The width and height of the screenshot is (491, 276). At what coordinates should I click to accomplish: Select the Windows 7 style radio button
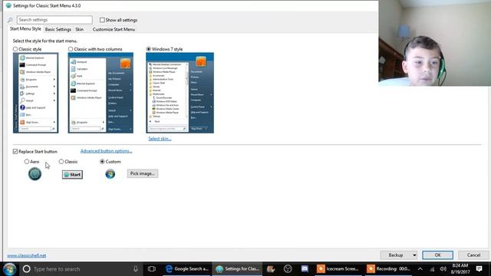(148, 49)
